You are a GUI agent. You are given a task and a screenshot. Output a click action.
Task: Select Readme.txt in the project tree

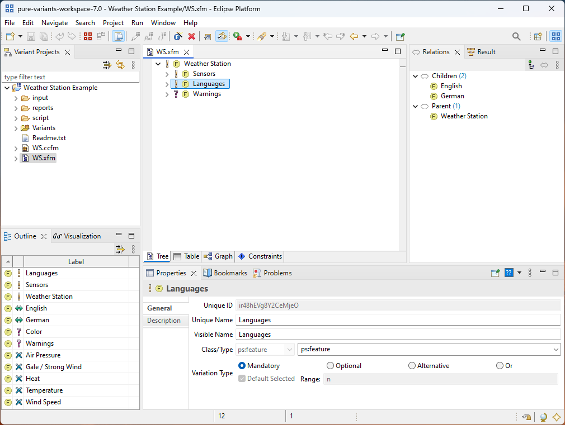click(x=49, y=138)
